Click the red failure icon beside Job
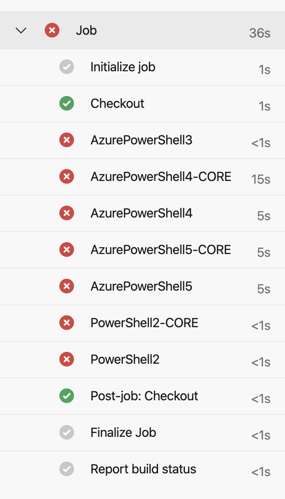285x499 pixels. [x=52, y=30]
